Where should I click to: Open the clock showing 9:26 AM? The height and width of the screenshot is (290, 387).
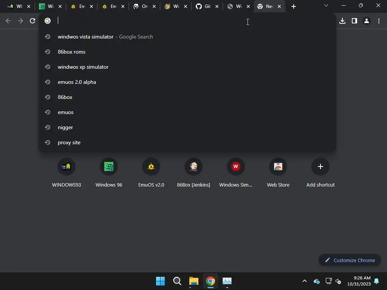359,281
